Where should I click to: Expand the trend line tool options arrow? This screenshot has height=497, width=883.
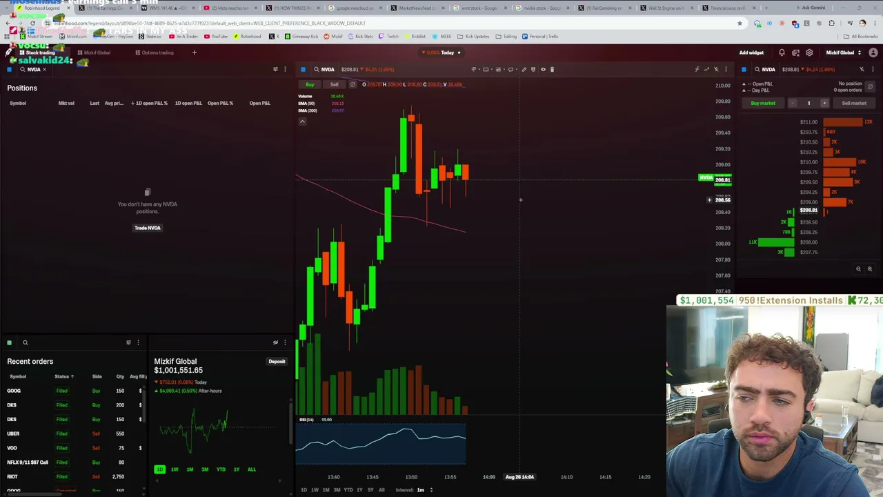[x=479, y=69]
